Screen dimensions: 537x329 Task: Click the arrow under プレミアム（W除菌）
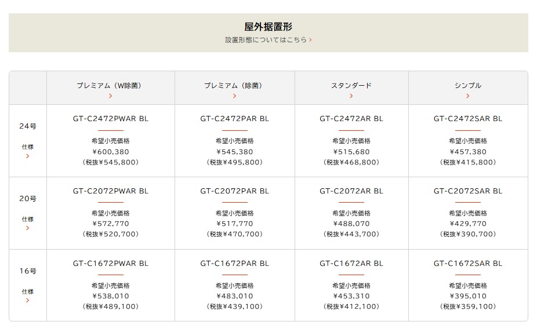click(x=110, y=96)
